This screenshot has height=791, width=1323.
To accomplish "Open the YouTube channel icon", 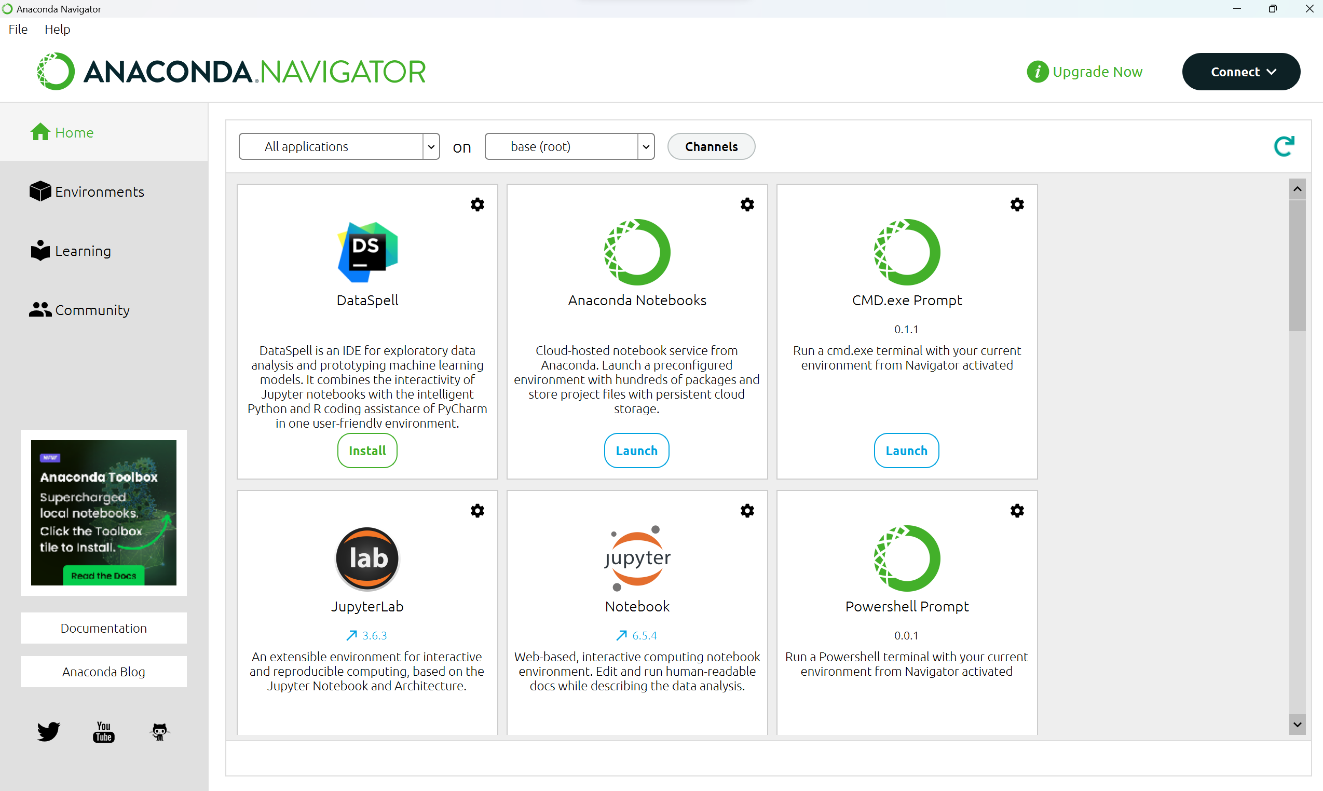I will click(x=103, y=731).
